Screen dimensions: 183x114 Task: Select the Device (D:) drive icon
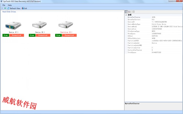point(40,25)
